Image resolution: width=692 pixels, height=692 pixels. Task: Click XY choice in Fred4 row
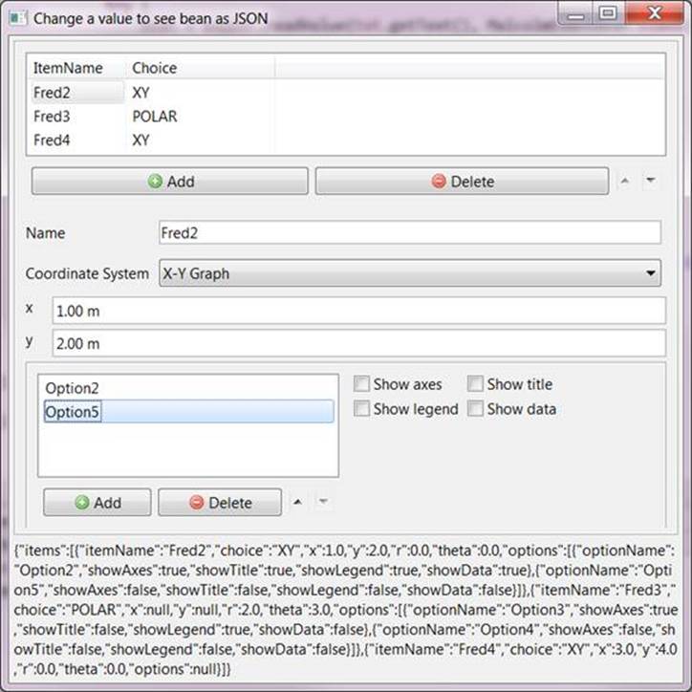[x=141, y=141]
